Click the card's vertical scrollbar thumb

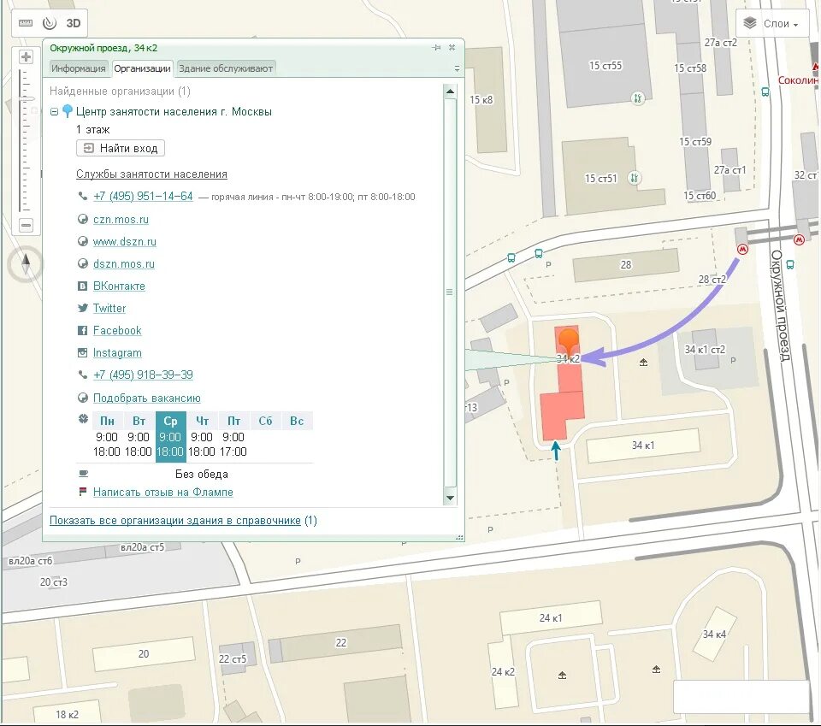[450, 292]
